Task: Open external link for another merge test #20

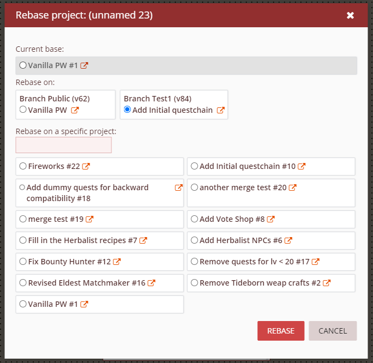Action: [x=293, y=187]
